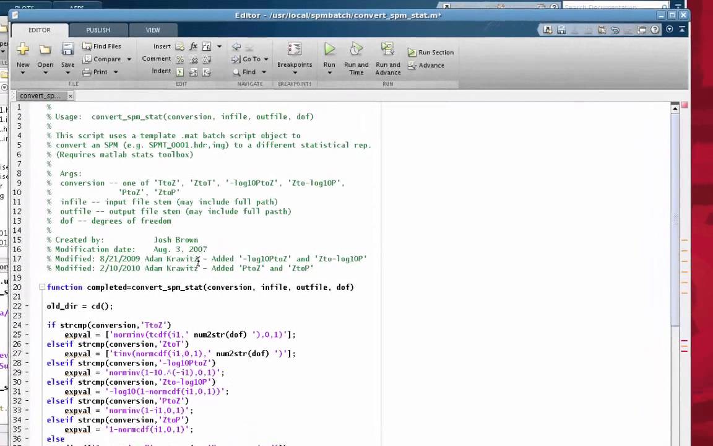Click quick-access save icon in title strip
This screenshot has width=713, height=446.
pos(561,30)
